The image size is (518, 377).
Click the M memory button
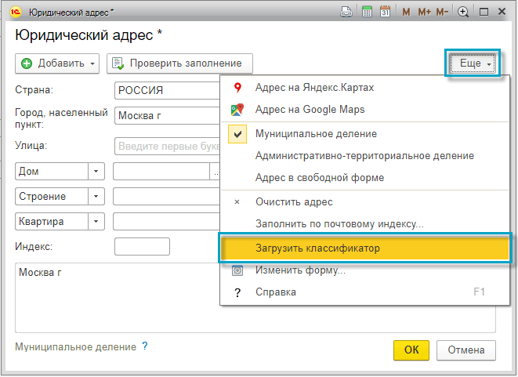coord(406,12)
